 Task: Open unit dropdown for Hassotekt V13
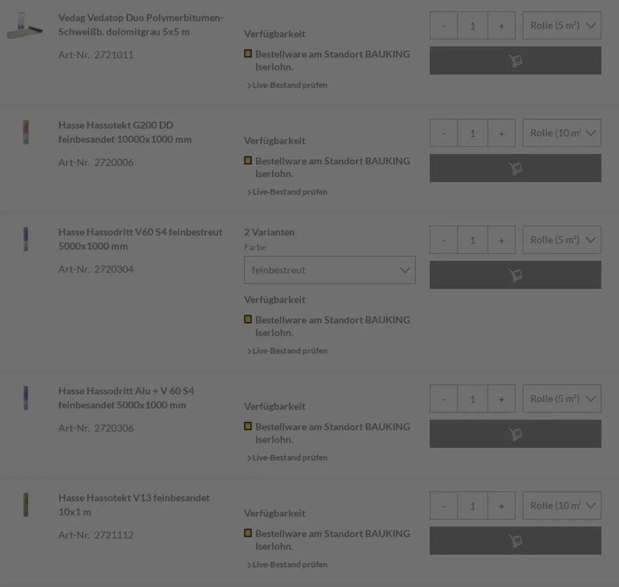[x=562, y=505]
